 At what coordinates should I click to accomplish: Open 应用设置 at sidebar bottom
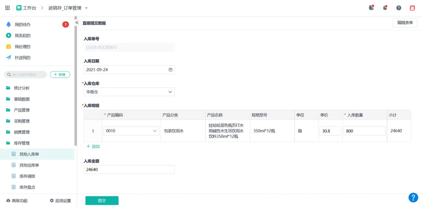click(x=60, y=201)
